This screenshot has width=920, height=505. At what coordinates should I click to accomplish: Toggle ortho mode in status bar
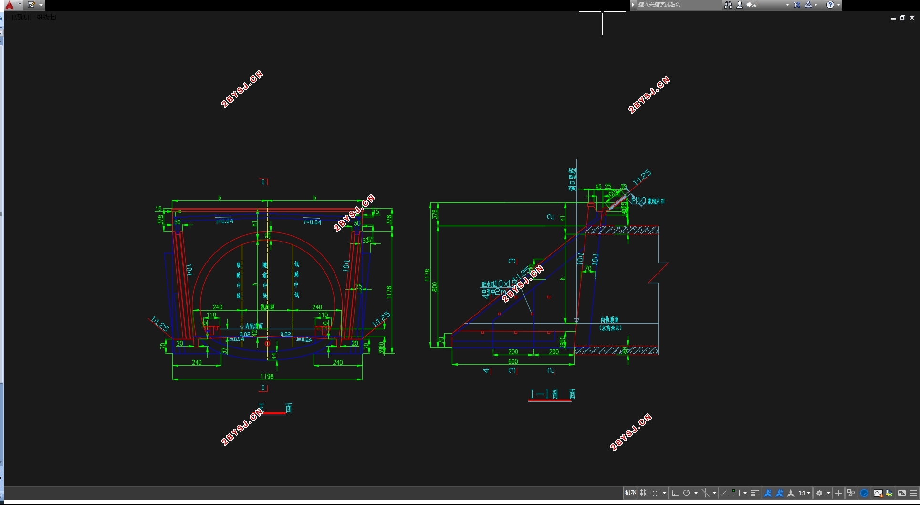pos(675,493)
